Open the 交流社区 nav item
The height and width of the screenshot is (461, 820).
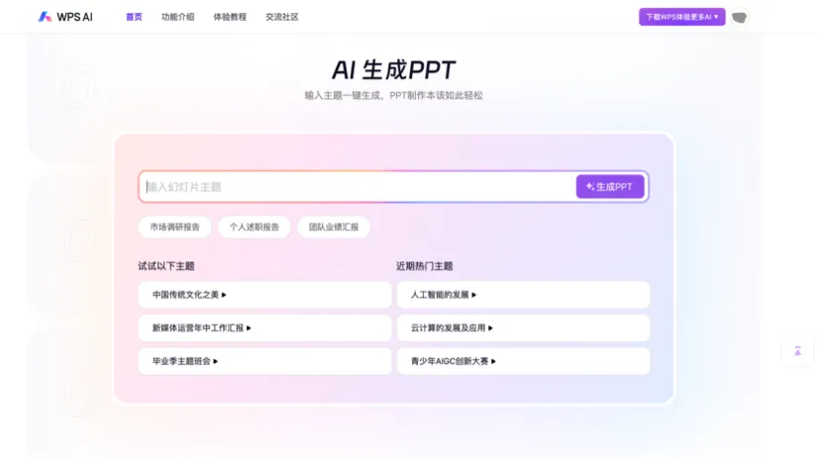click(x=283, y=17)
